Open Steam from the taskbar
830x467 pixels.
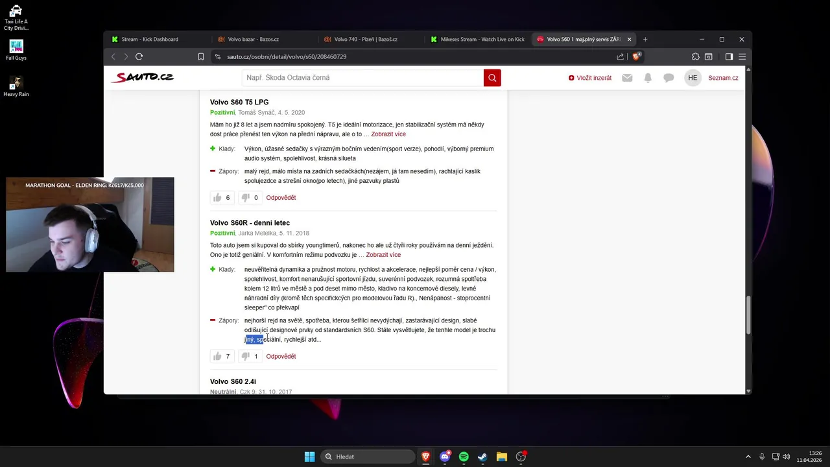(x=482, y=457)
